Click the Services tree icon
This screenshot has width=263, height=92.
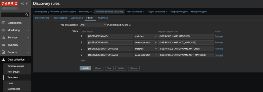point(3,38)
